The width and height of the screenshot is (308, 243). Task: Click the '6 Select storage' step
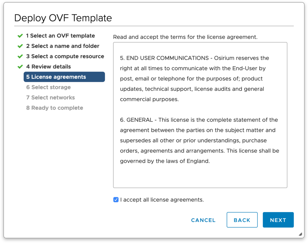coord(48,87)
